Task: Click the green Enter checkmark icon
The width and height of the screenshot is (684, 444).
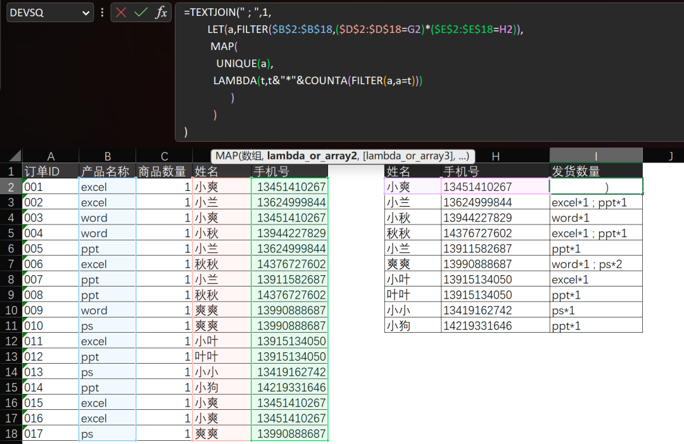Action: click(x=141, y=12)
